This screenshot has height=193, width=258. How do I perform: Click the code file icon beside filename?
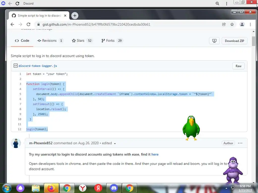pyautogui.click(x=15, y=66)
